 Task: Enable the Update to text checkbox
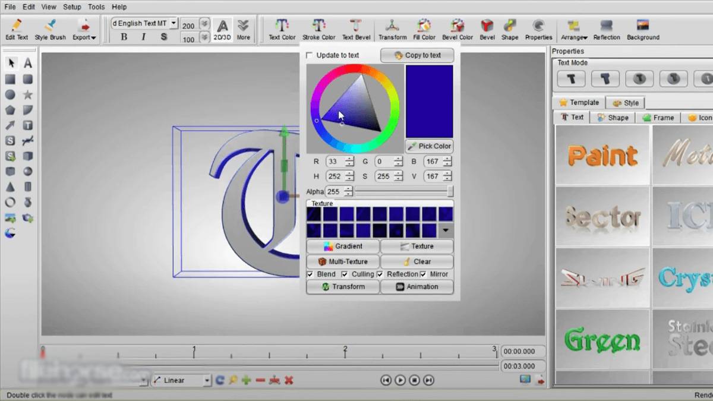click(309, 55)
